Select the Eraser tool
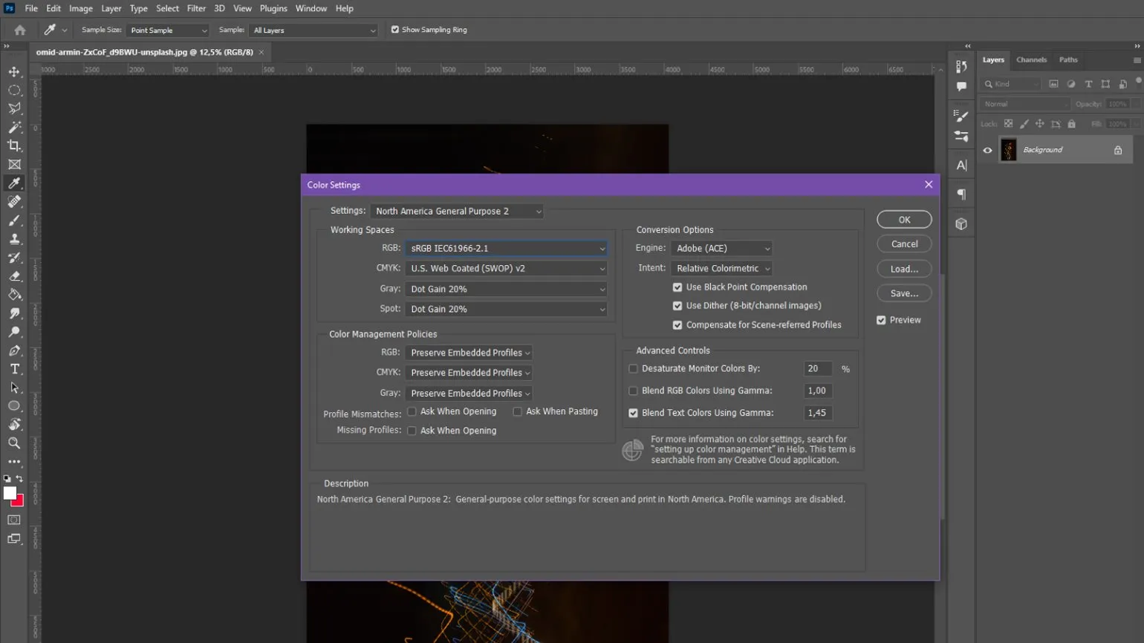Viewport: 1144px width, 643px height. [14, 276]
